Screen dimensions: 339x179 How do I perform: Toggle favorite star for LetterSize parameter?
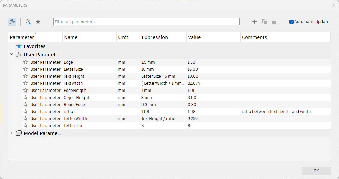tap(25, 69)
